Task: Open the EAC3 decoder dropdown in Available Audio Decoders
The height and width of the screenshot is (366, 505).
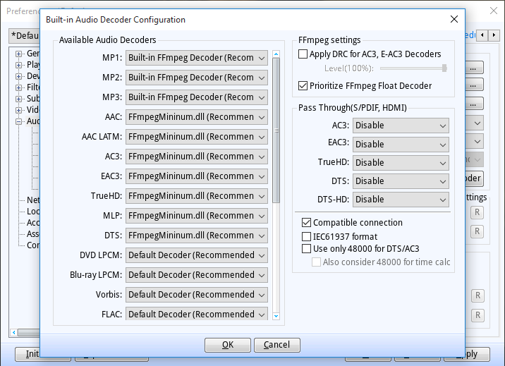Action: point(197,176)
